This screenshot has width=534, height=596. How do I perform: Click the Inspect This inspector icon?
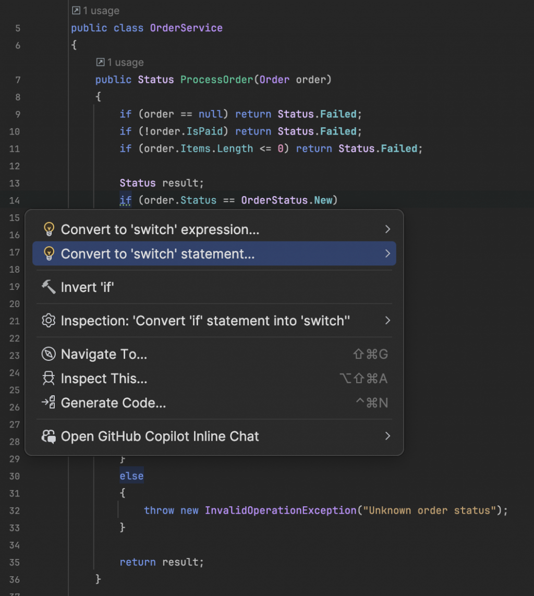click(x=48, y=379)
